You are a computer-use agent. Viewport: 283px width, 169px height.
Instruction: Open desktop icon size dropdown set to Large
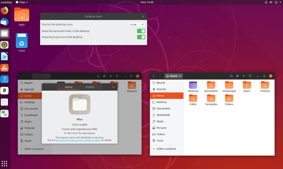point(137,24)
